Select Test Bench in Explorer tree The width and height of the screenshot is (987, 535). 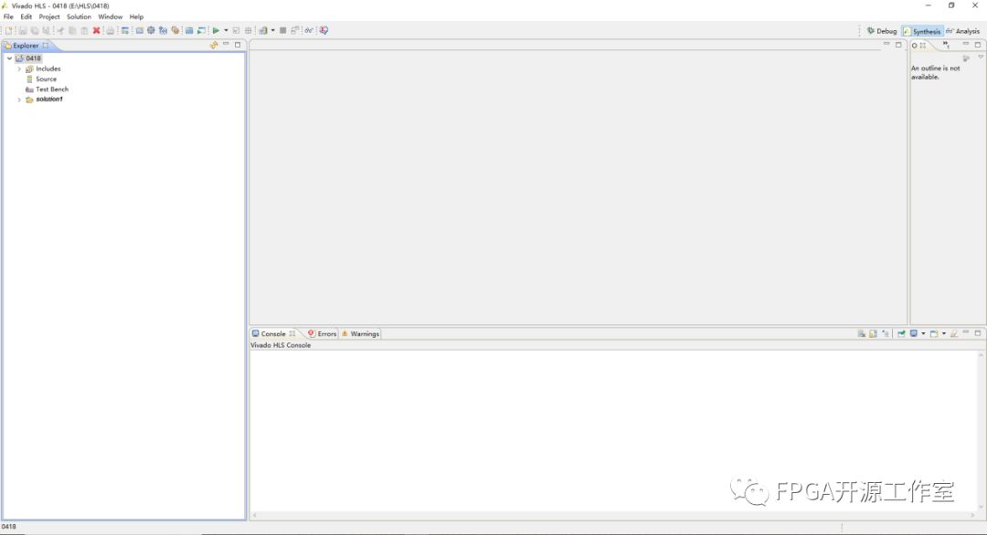point(52,89)
